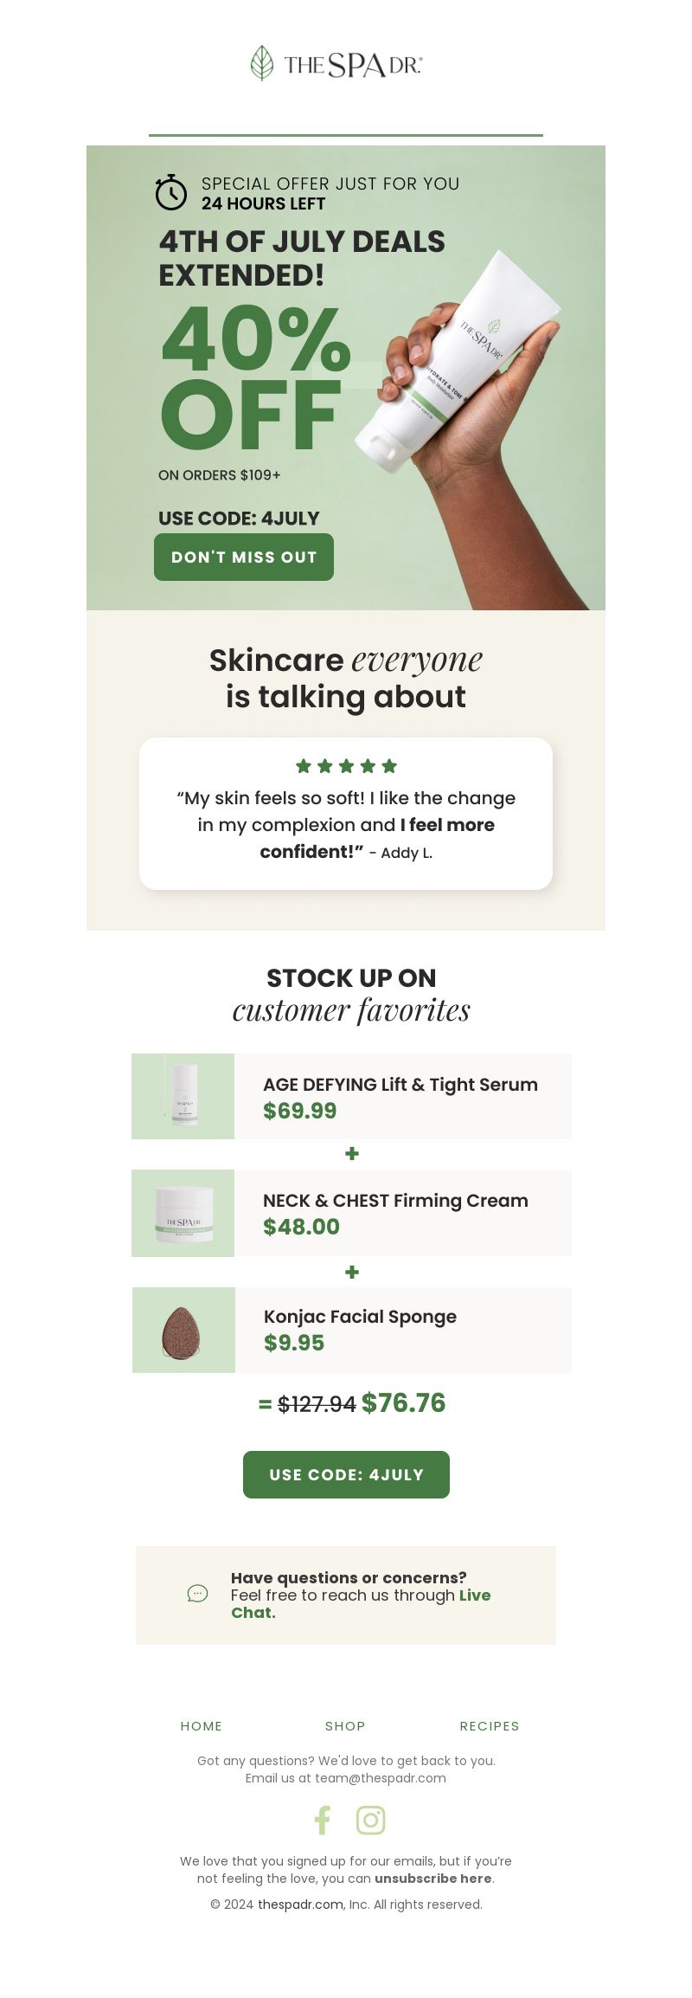The image size is (692, 1998).
Task: Open the RECIPES footer menu link
Action: click(490, 1725)
